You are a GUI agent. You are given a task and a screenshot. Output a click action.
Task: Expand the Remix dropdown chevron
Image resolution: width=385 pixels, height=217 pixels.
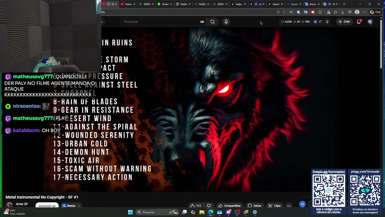(79, 206)
